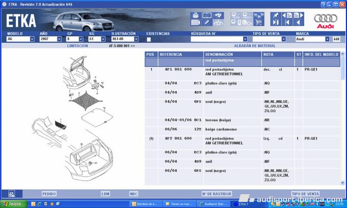Click the multiple shopping carts icon

(259, 16)
